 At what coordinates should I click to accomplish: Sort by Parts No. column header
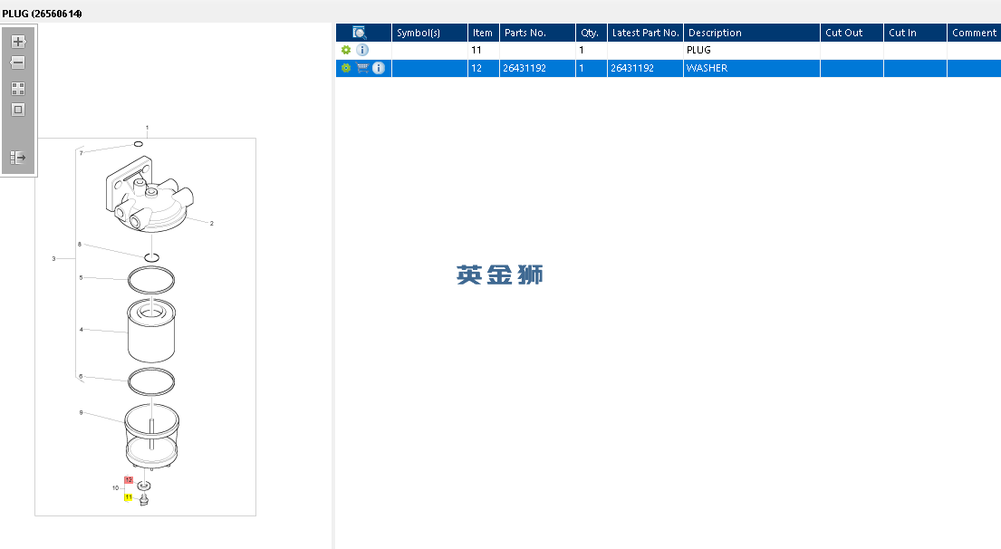pyautogui.click(x=537, y=33)
